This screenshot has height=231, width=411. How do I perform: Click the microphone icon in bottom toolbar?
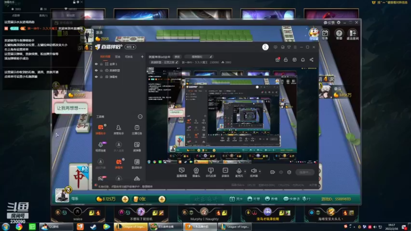pyautogui.click(x=239, y=171)
